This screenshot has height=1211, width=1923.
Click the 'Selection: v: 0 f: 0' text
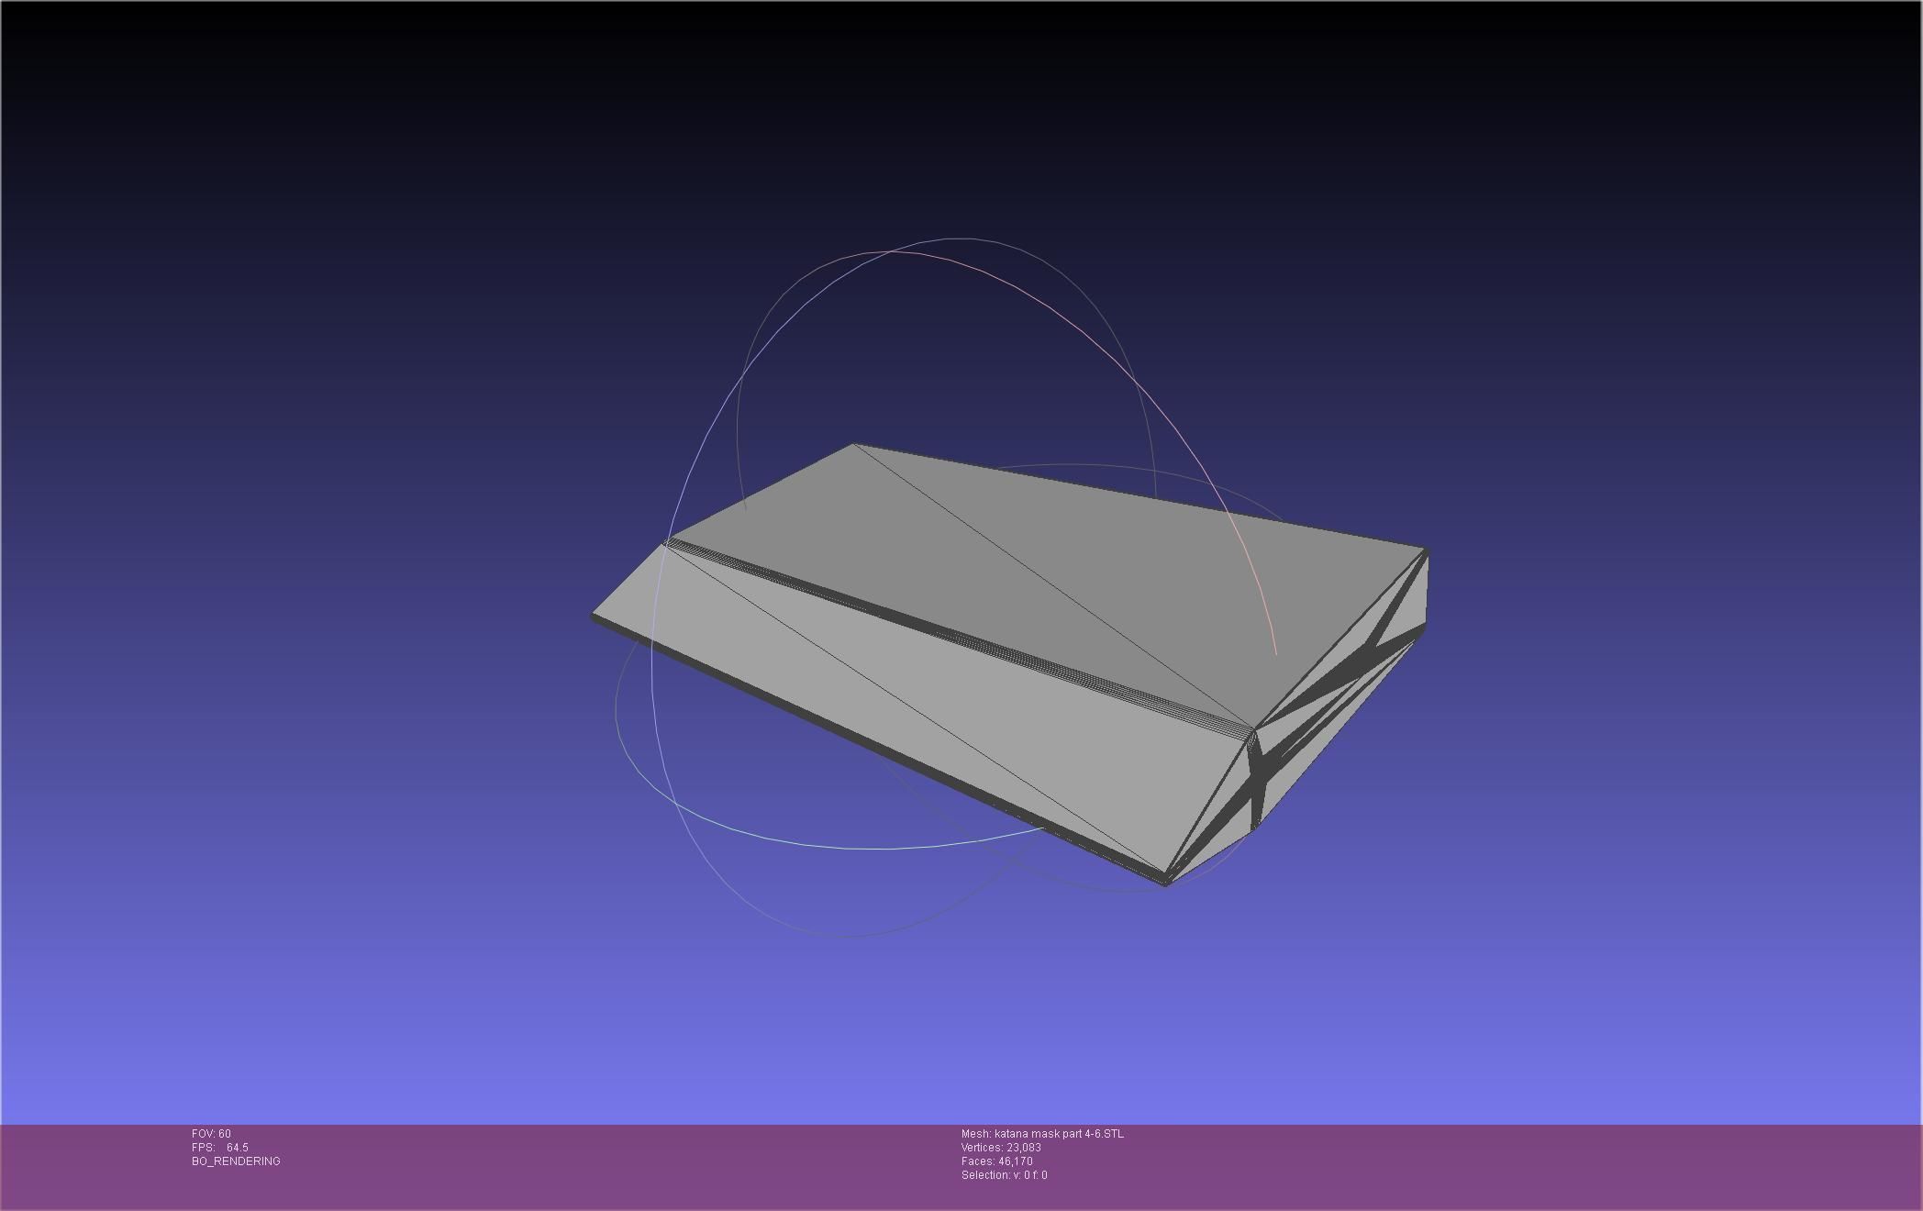[x=1005, y=1175]
